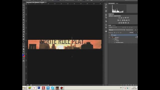Add a Curves adjustment layer
This screenshot has width=160, height=90.
pos(123,18)
